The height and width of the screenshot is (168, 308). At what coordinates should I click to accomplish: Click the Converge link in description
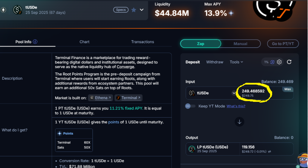[x=125, y=67]
